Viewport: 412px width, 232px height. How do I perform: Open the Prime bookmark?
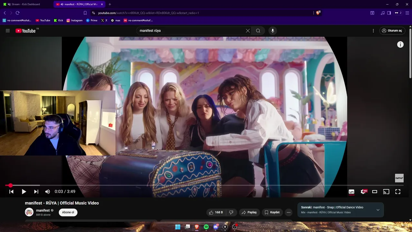click(x=92, y=20)
